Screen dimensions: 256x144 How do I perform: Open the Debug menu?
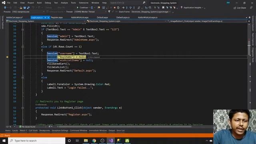48,3
